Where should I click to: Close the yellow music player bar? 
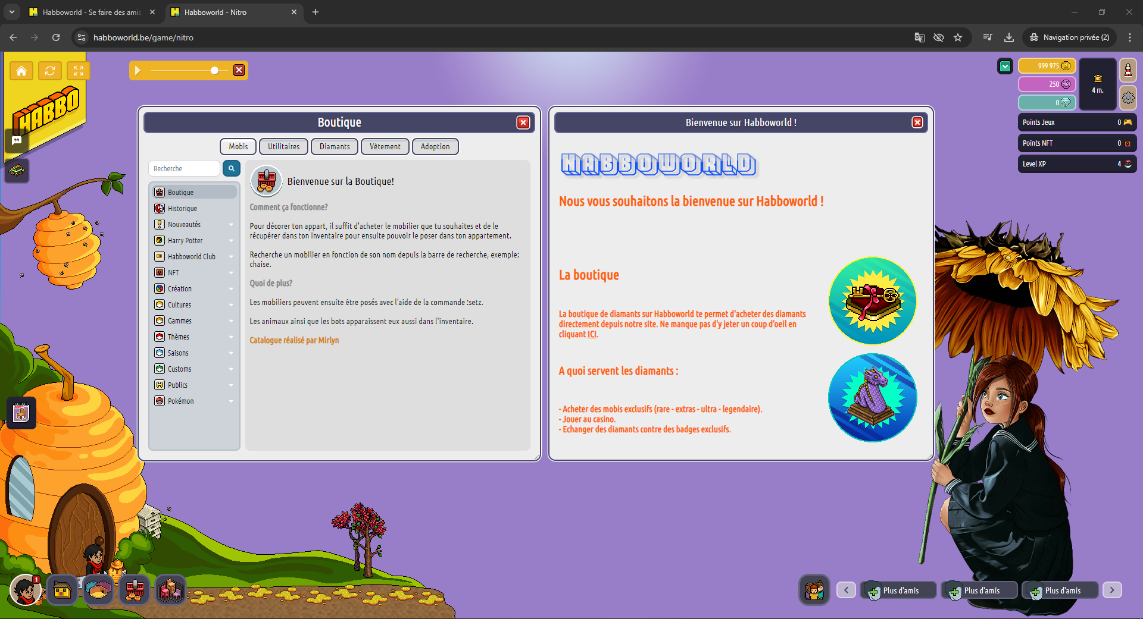point(239,70)
